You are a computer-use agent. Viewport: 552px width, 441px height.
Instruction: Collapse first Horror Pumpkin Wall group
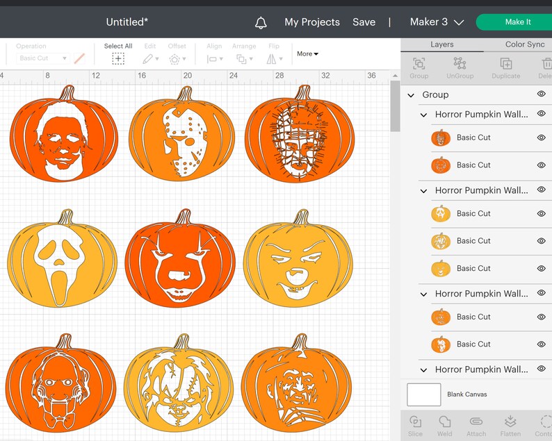pyautogui.click(x=424, y=115)
